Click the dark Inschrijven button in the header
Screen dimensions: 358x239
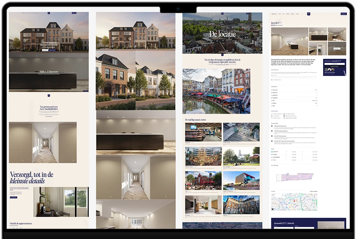pos(344,14)
